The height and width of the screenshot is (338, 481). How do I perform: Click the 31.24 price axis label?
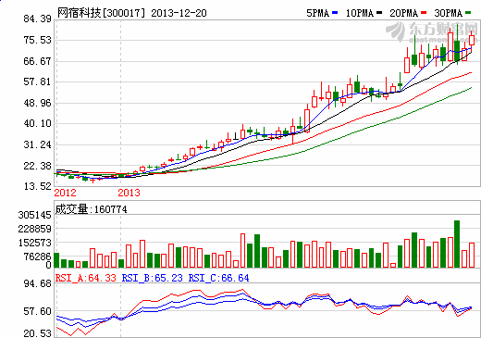pyautogui.click(x=37, y=144)
